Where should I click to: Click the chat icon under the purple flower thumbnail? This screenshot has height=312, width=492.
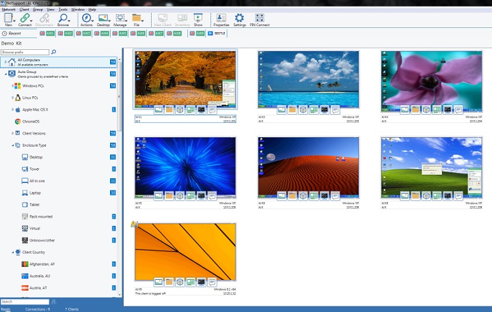pyautogui.click(x=458, y=110)
